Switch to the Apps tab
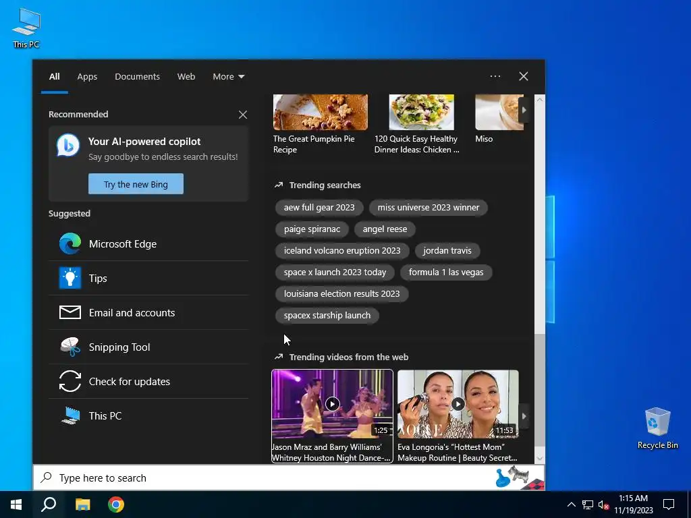Viewport: 691px width, 518px height. pyautogui.click(x=87, y=77)
